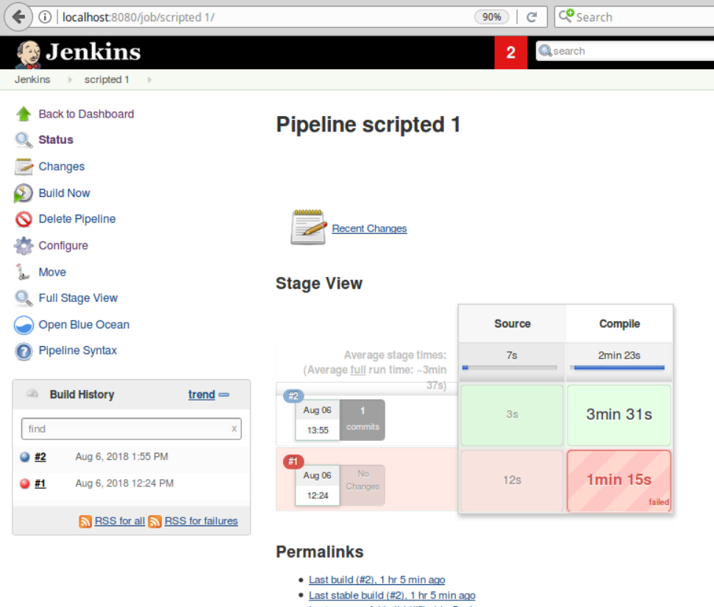Click the red notification badge showing 2
Screen dimensions: 714x607
(510, 53)
